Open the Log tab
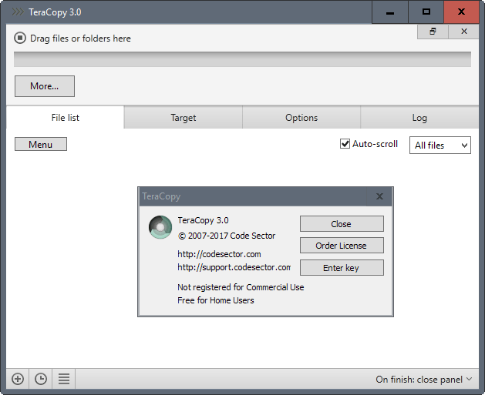The height and width of the screenshot is (395, 485). pyautogui.click(x=419, y=117)
